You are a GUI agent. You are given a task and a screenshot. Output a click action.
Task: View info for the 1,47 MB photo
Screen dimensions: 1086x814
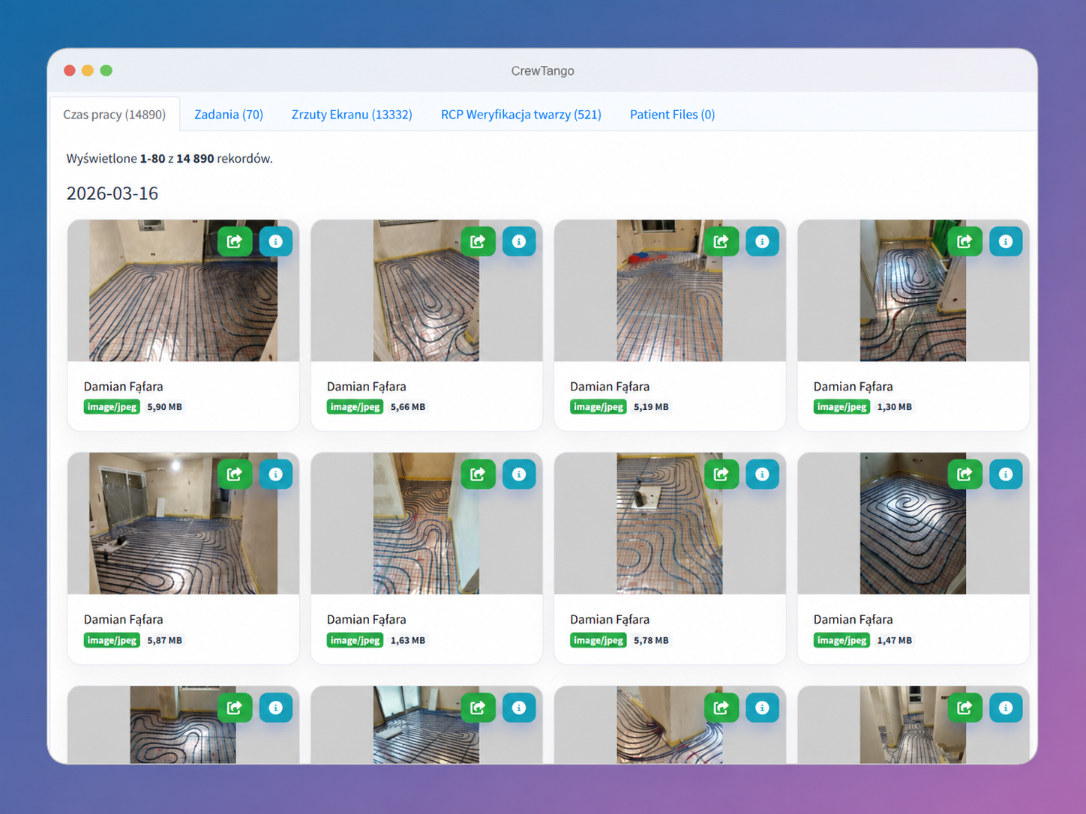1006,474
